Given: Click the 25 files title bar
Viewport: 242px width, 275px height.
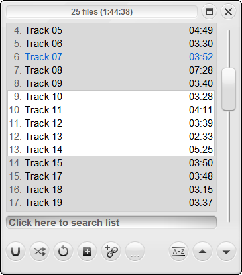Looking at the screenshot, I should point(101,11).
